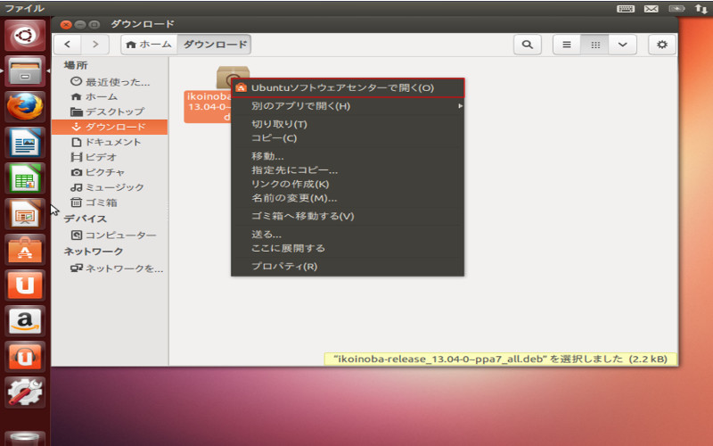
Task: Open the Amazon launcher icon
Action: (25, 321)
